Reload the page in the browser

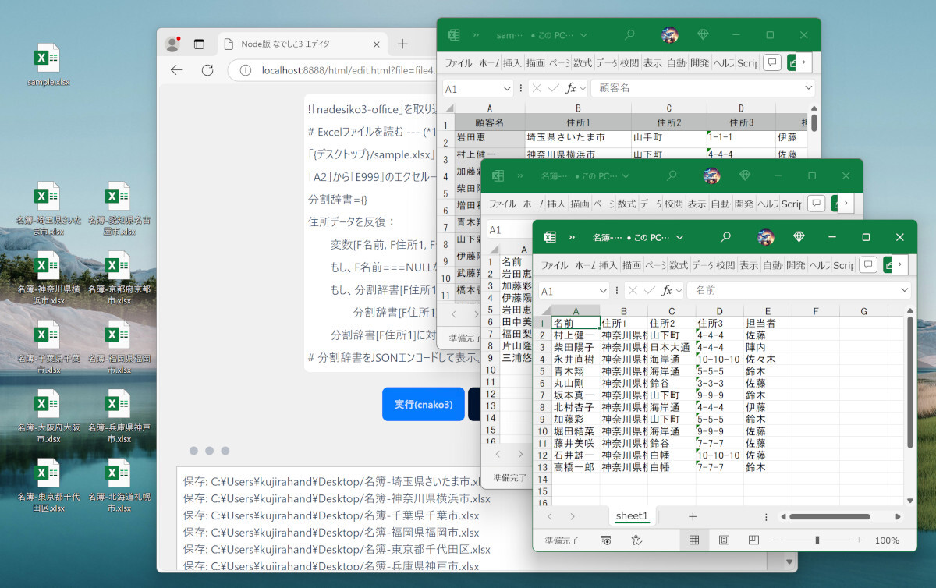pyautogui.click(x=207, y=70)
